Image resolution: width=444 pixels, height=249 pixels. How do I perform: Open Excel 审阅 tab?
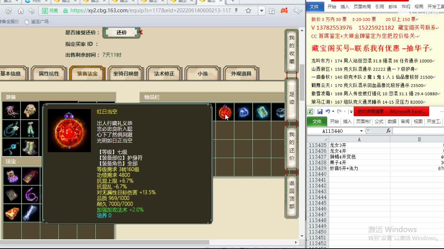pos(405,121)
